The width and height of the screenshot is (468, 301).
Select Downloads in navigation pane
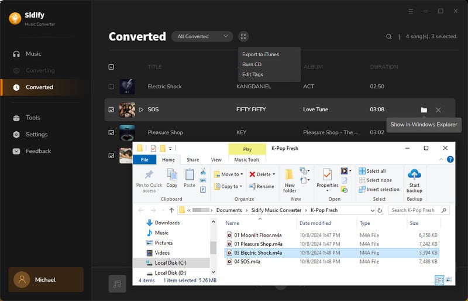coord(163,223)
